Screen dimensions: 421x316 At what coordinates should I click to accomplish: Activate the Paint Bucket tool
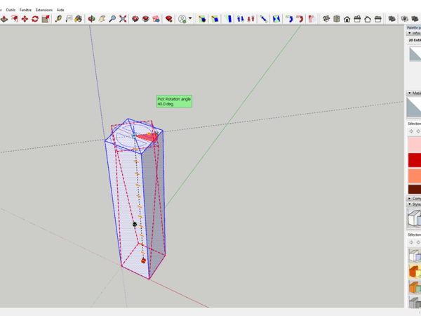[x=79, y=19]
